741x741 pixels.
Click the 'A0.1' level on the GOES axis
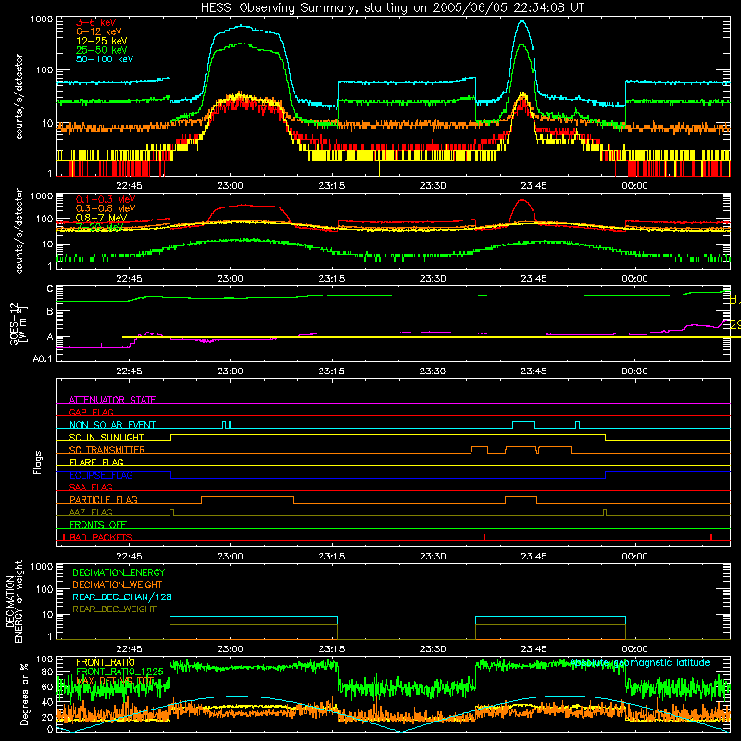43,359
